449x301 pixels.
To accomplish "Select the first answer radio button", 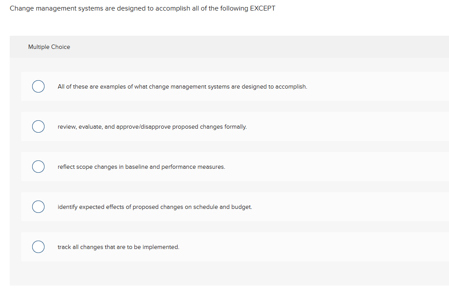I will [x=38, y=86].
